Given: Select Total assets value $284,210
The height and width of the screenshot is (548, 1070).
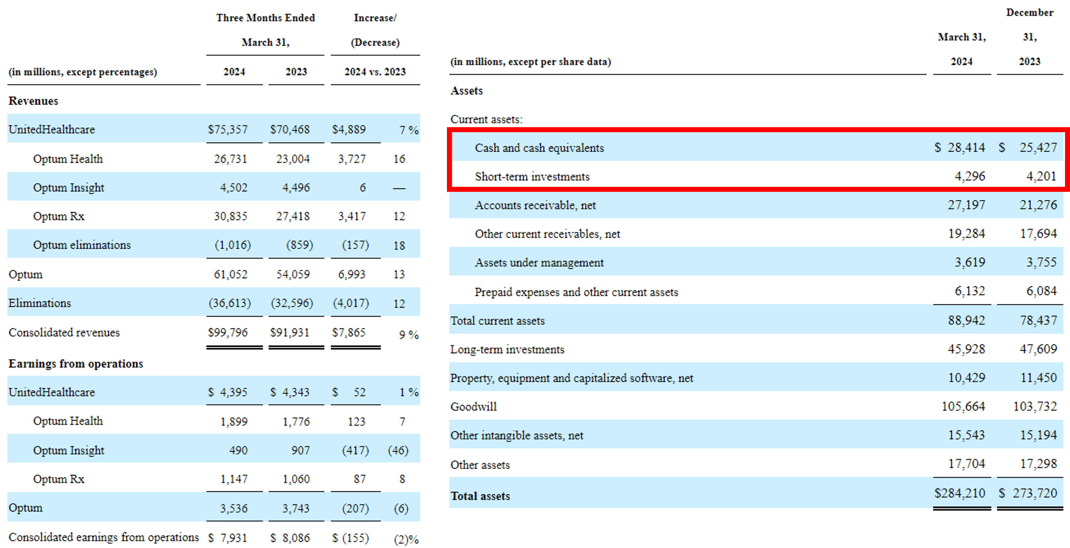Looking at the screenshot, I should pos(960,493).
